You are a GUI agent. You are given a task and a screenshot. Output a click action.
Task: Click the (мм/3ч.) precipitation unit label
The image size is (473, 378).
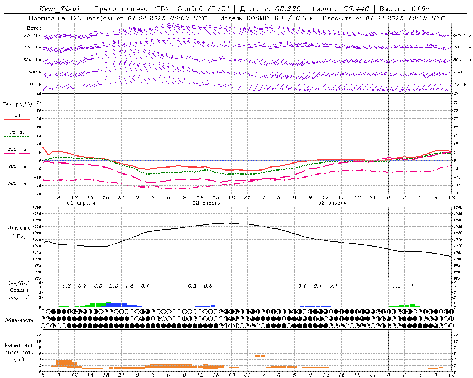(x=19, y=283)
